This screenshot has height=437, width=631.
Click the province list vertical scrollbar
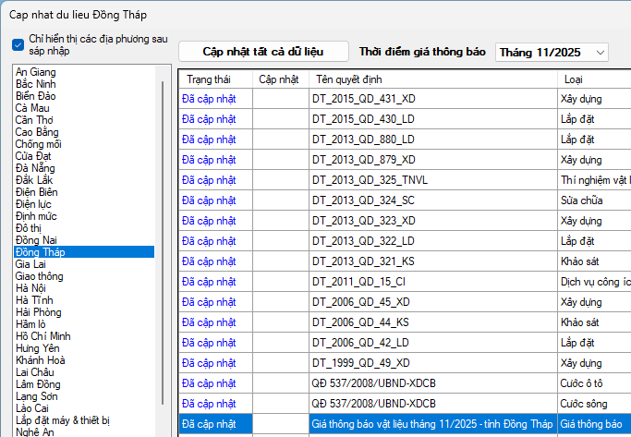point(164,231)
